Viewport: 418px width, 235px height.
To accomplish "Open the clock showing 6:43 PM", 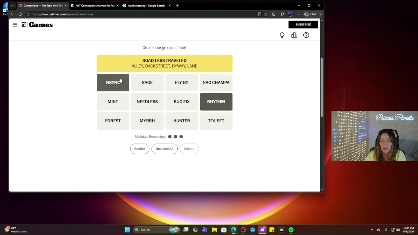I will [x=409, y=230].
